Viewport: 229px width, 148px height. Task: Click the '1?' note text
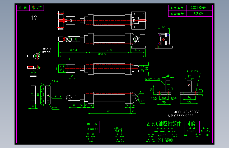click(x=34, y=18)
